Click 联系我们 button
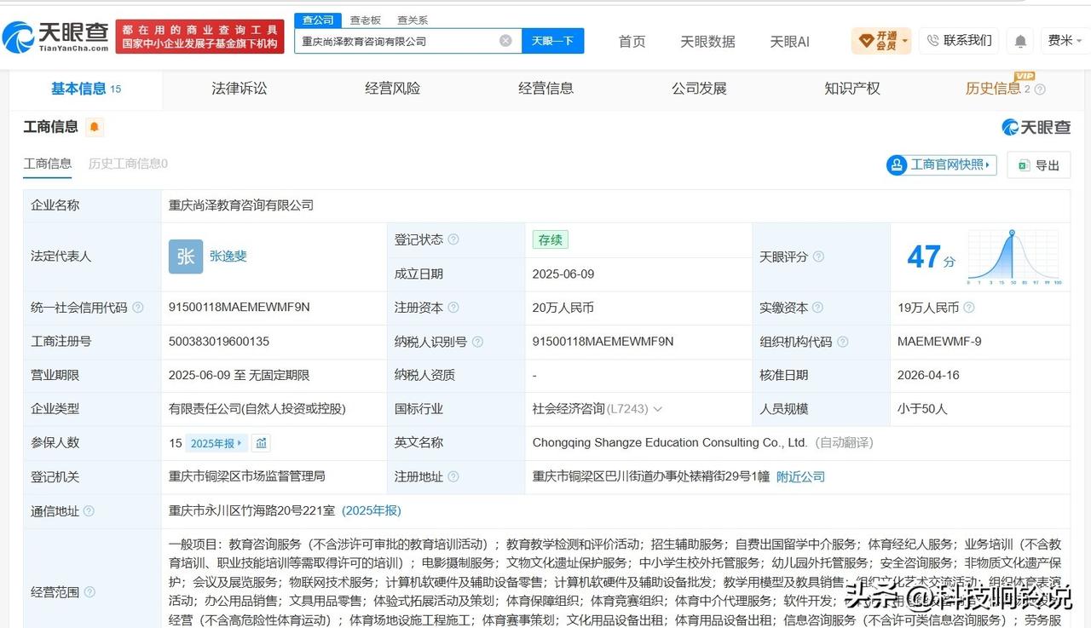The image size is (1091, 628). (958, 40)
